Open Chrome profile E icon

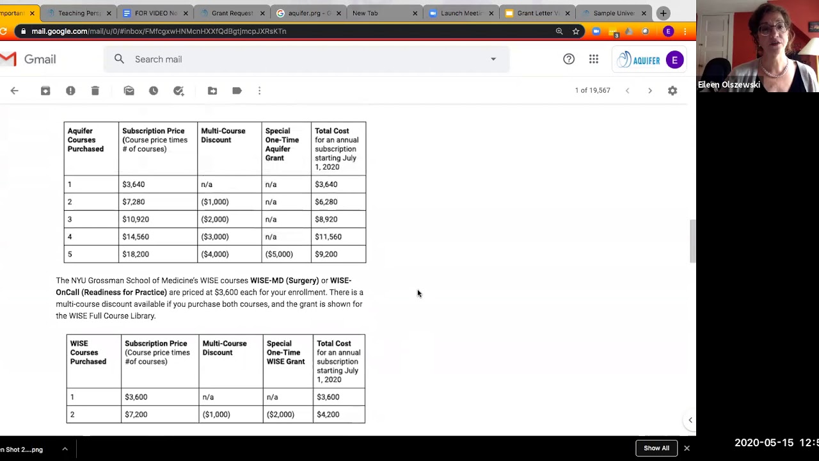669,31
